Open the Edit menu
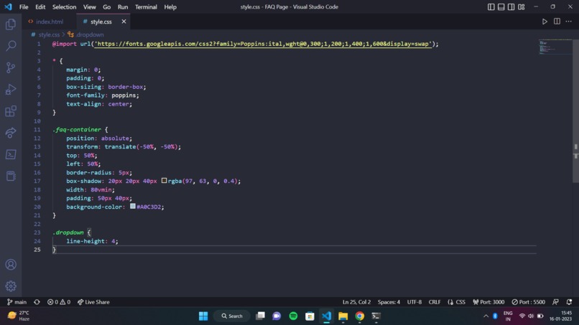This screenshot has height=325, width=579. tap(40, 7)
